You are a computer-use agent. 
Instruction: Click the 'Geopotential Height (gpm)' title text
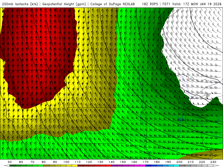[x=64, y=4]
